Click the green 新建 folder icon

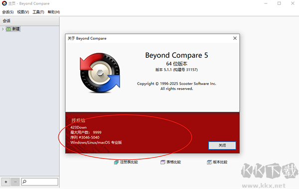[x=8, y=29]
